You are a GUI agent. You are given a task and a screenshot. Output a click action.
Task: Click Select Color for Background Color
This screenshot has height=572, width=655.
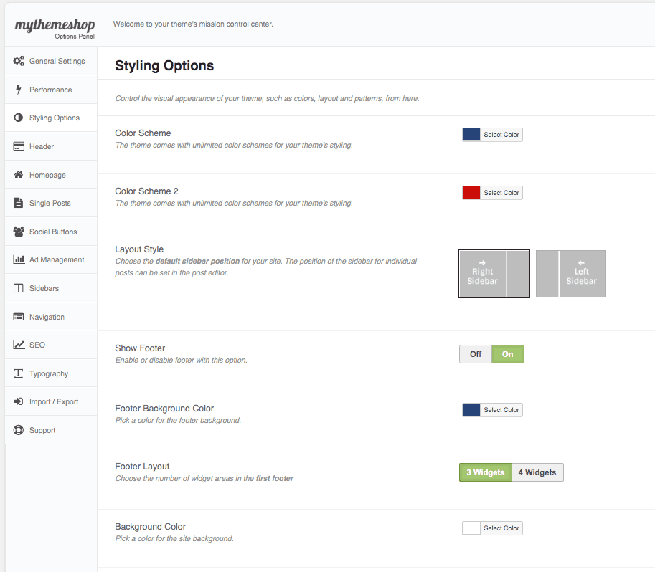point(501,528)
